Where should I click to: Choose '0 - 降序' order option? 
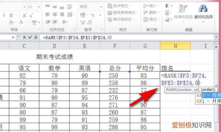(x=208, y=96)
